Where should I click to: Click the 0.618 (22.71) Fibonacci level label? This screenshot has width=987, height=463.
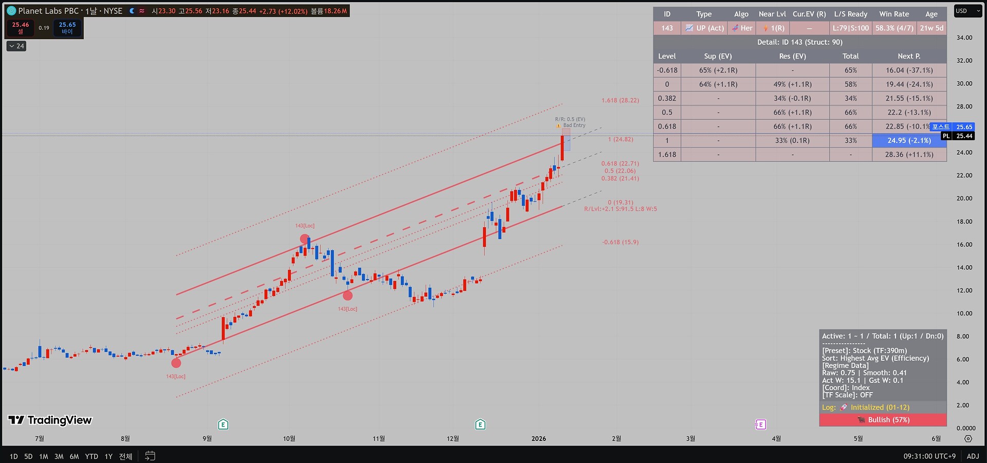(620, 164)
